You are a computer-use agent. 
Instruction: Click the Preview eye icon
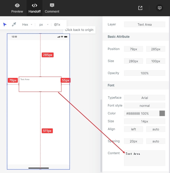17,5
